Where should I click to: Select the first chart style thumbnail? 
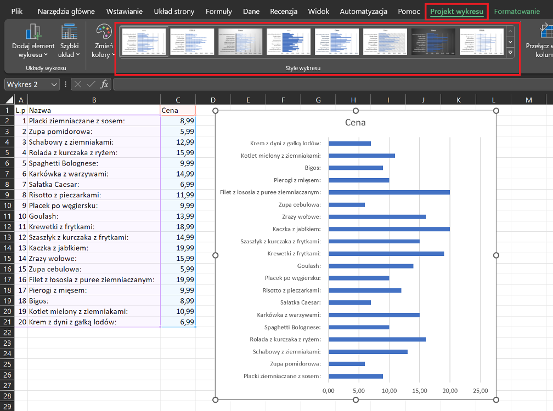coord(143,42)
